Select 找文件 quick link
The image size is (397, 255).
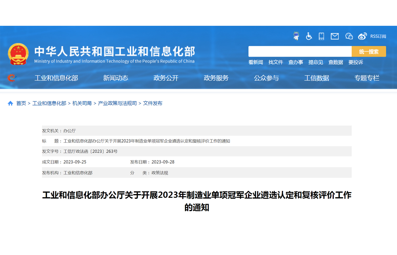pyautogui.click(x=276, y=62)
